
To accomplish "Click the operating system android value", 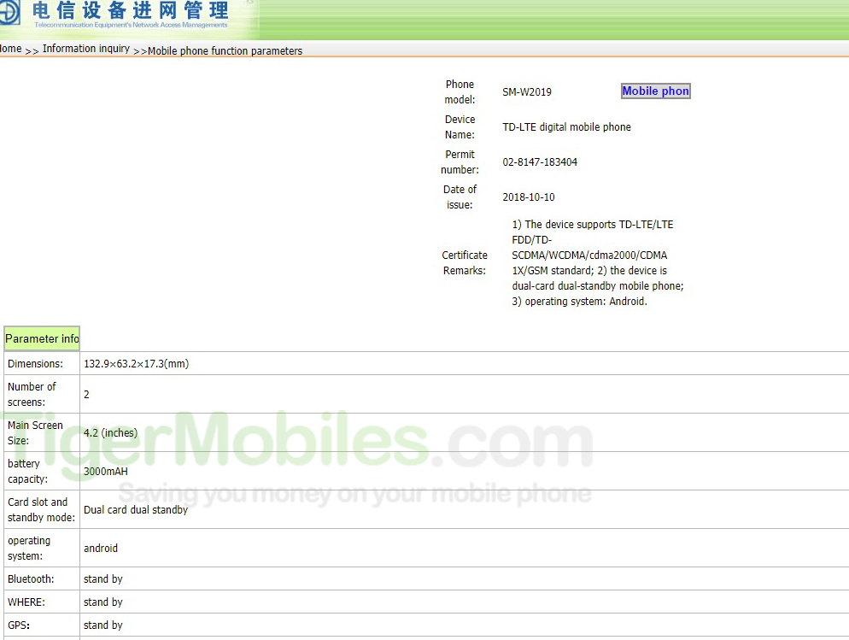I will [101, 549].
